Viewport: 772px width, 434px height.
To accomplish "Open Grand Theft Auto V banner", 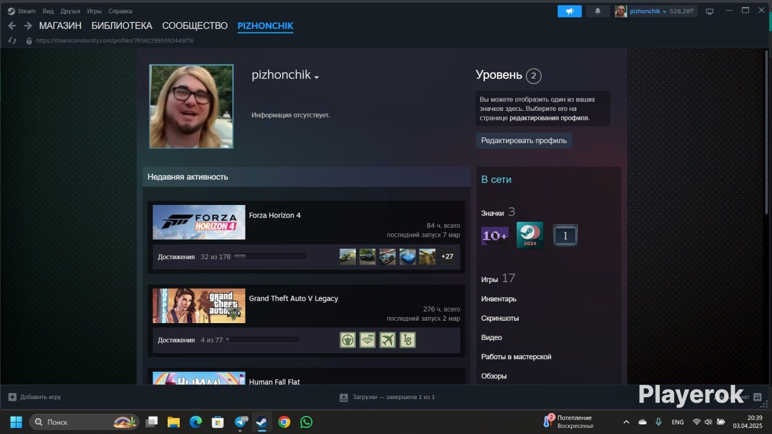I will [x=199, y=306].
